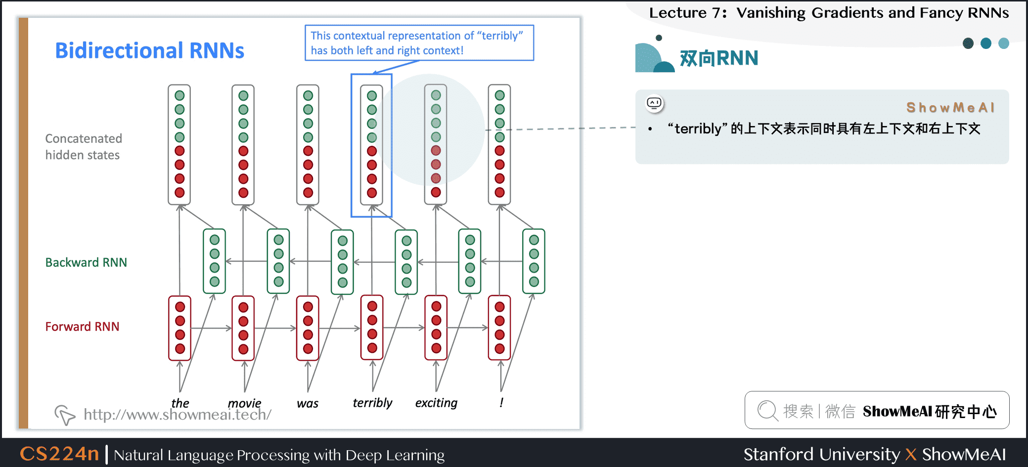Click the word 'movie' under the diagram
The image size is (1028, 467).
(x=244, y=403)
